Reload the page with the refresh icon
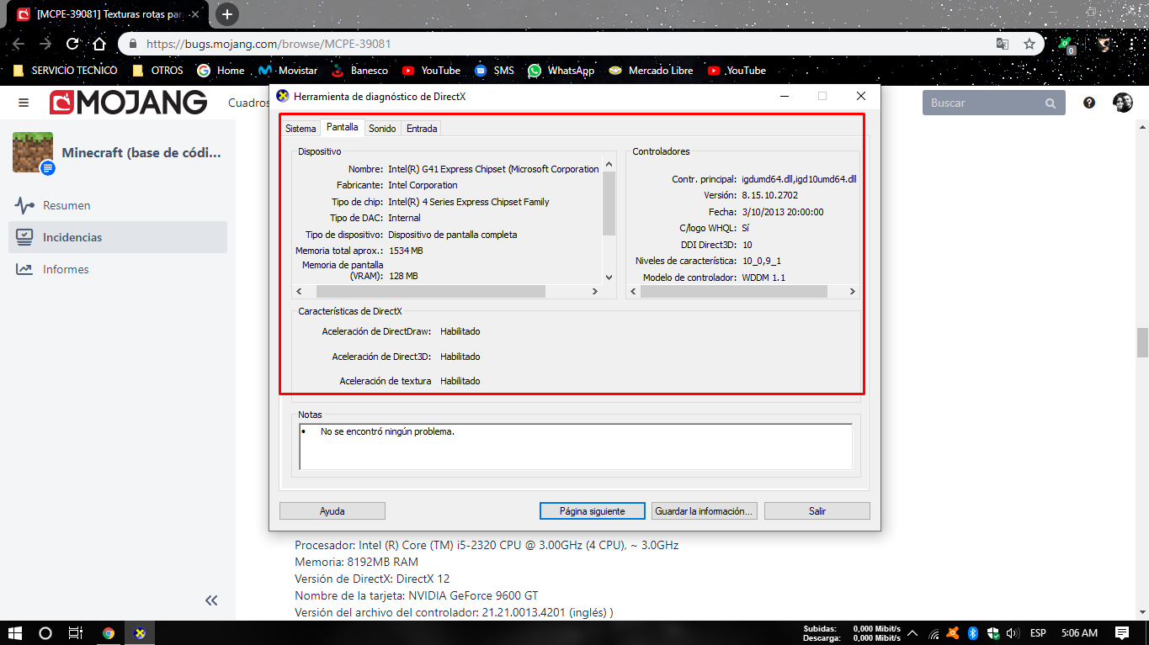Screen dimensions: 1149x645 coord(73,44)
